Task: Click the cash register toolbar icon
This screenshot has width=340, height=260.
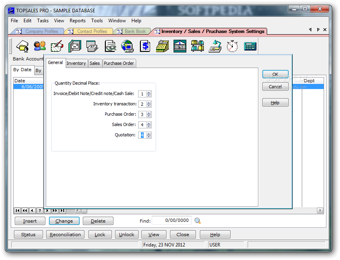Action: pyautogui.click(x=162, y=46)
